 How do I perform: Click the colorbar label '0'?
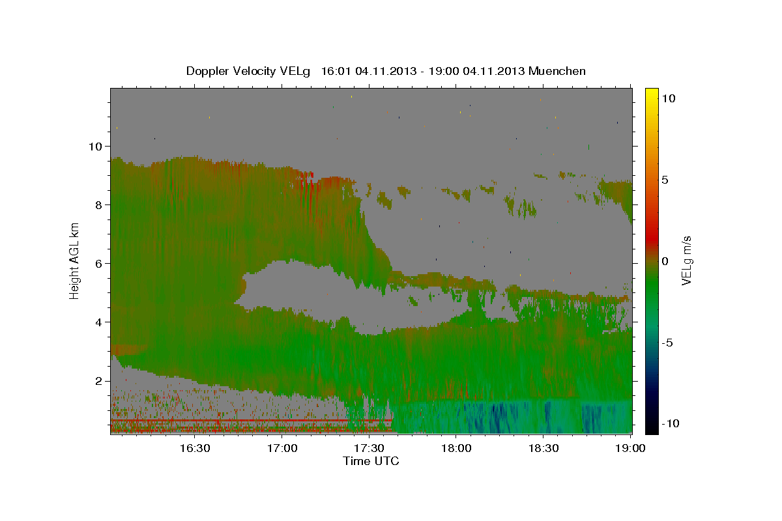[x=665, y=261]
